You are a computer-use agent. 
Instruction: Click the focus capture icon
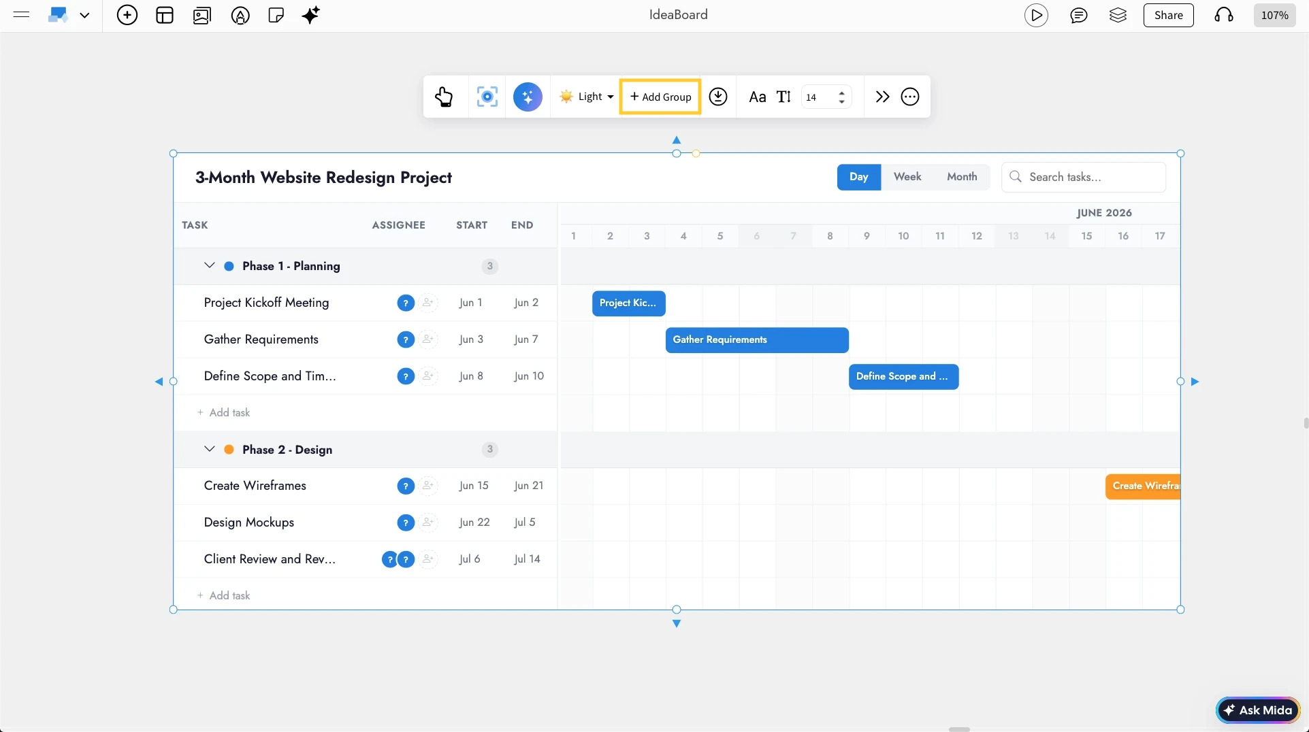coord(487,97)
